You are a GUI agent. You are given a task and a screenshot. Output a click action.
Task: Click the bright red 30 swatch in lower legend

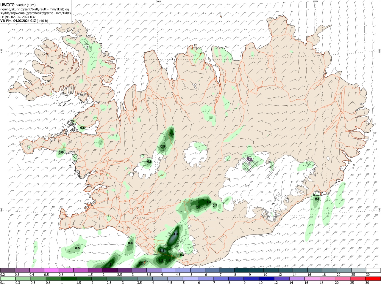pyautogui.click(x=373, y=279)
